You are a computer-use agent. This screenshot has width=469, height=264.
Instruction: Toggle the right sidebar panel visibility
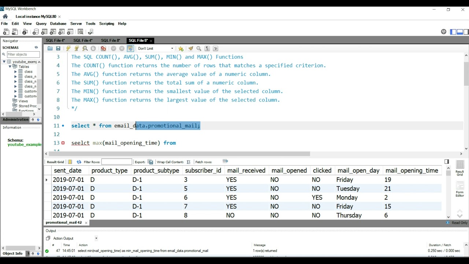coord(466,32)
